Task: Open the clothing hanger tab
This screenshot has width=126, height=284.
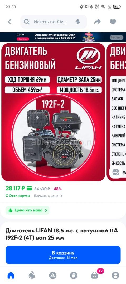Action: click(53, 276)
